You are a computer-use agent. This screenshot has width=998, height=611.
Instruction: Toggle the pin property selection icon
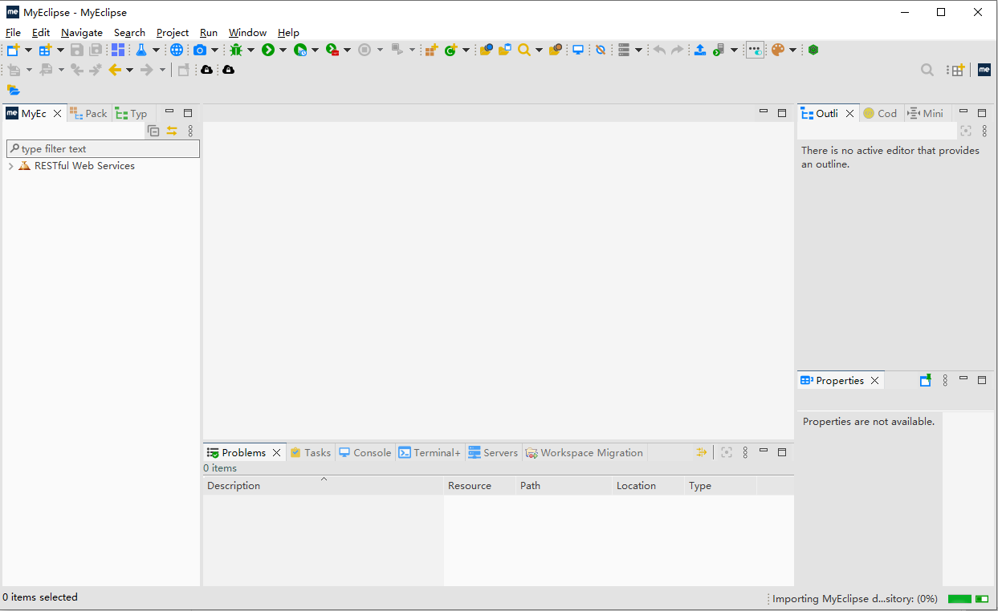pos(925,381)
